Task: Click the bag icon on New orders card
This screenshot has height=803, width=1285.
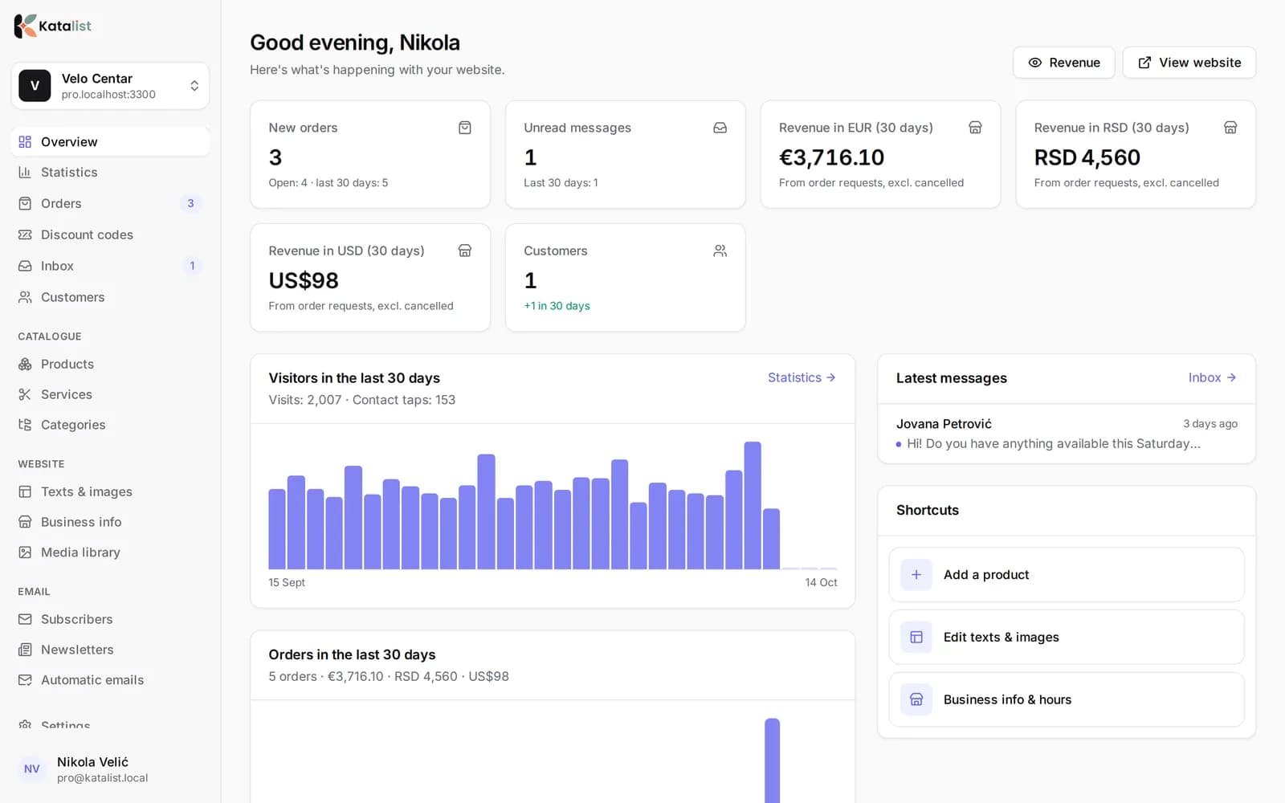Action: [x=465, y=128]
